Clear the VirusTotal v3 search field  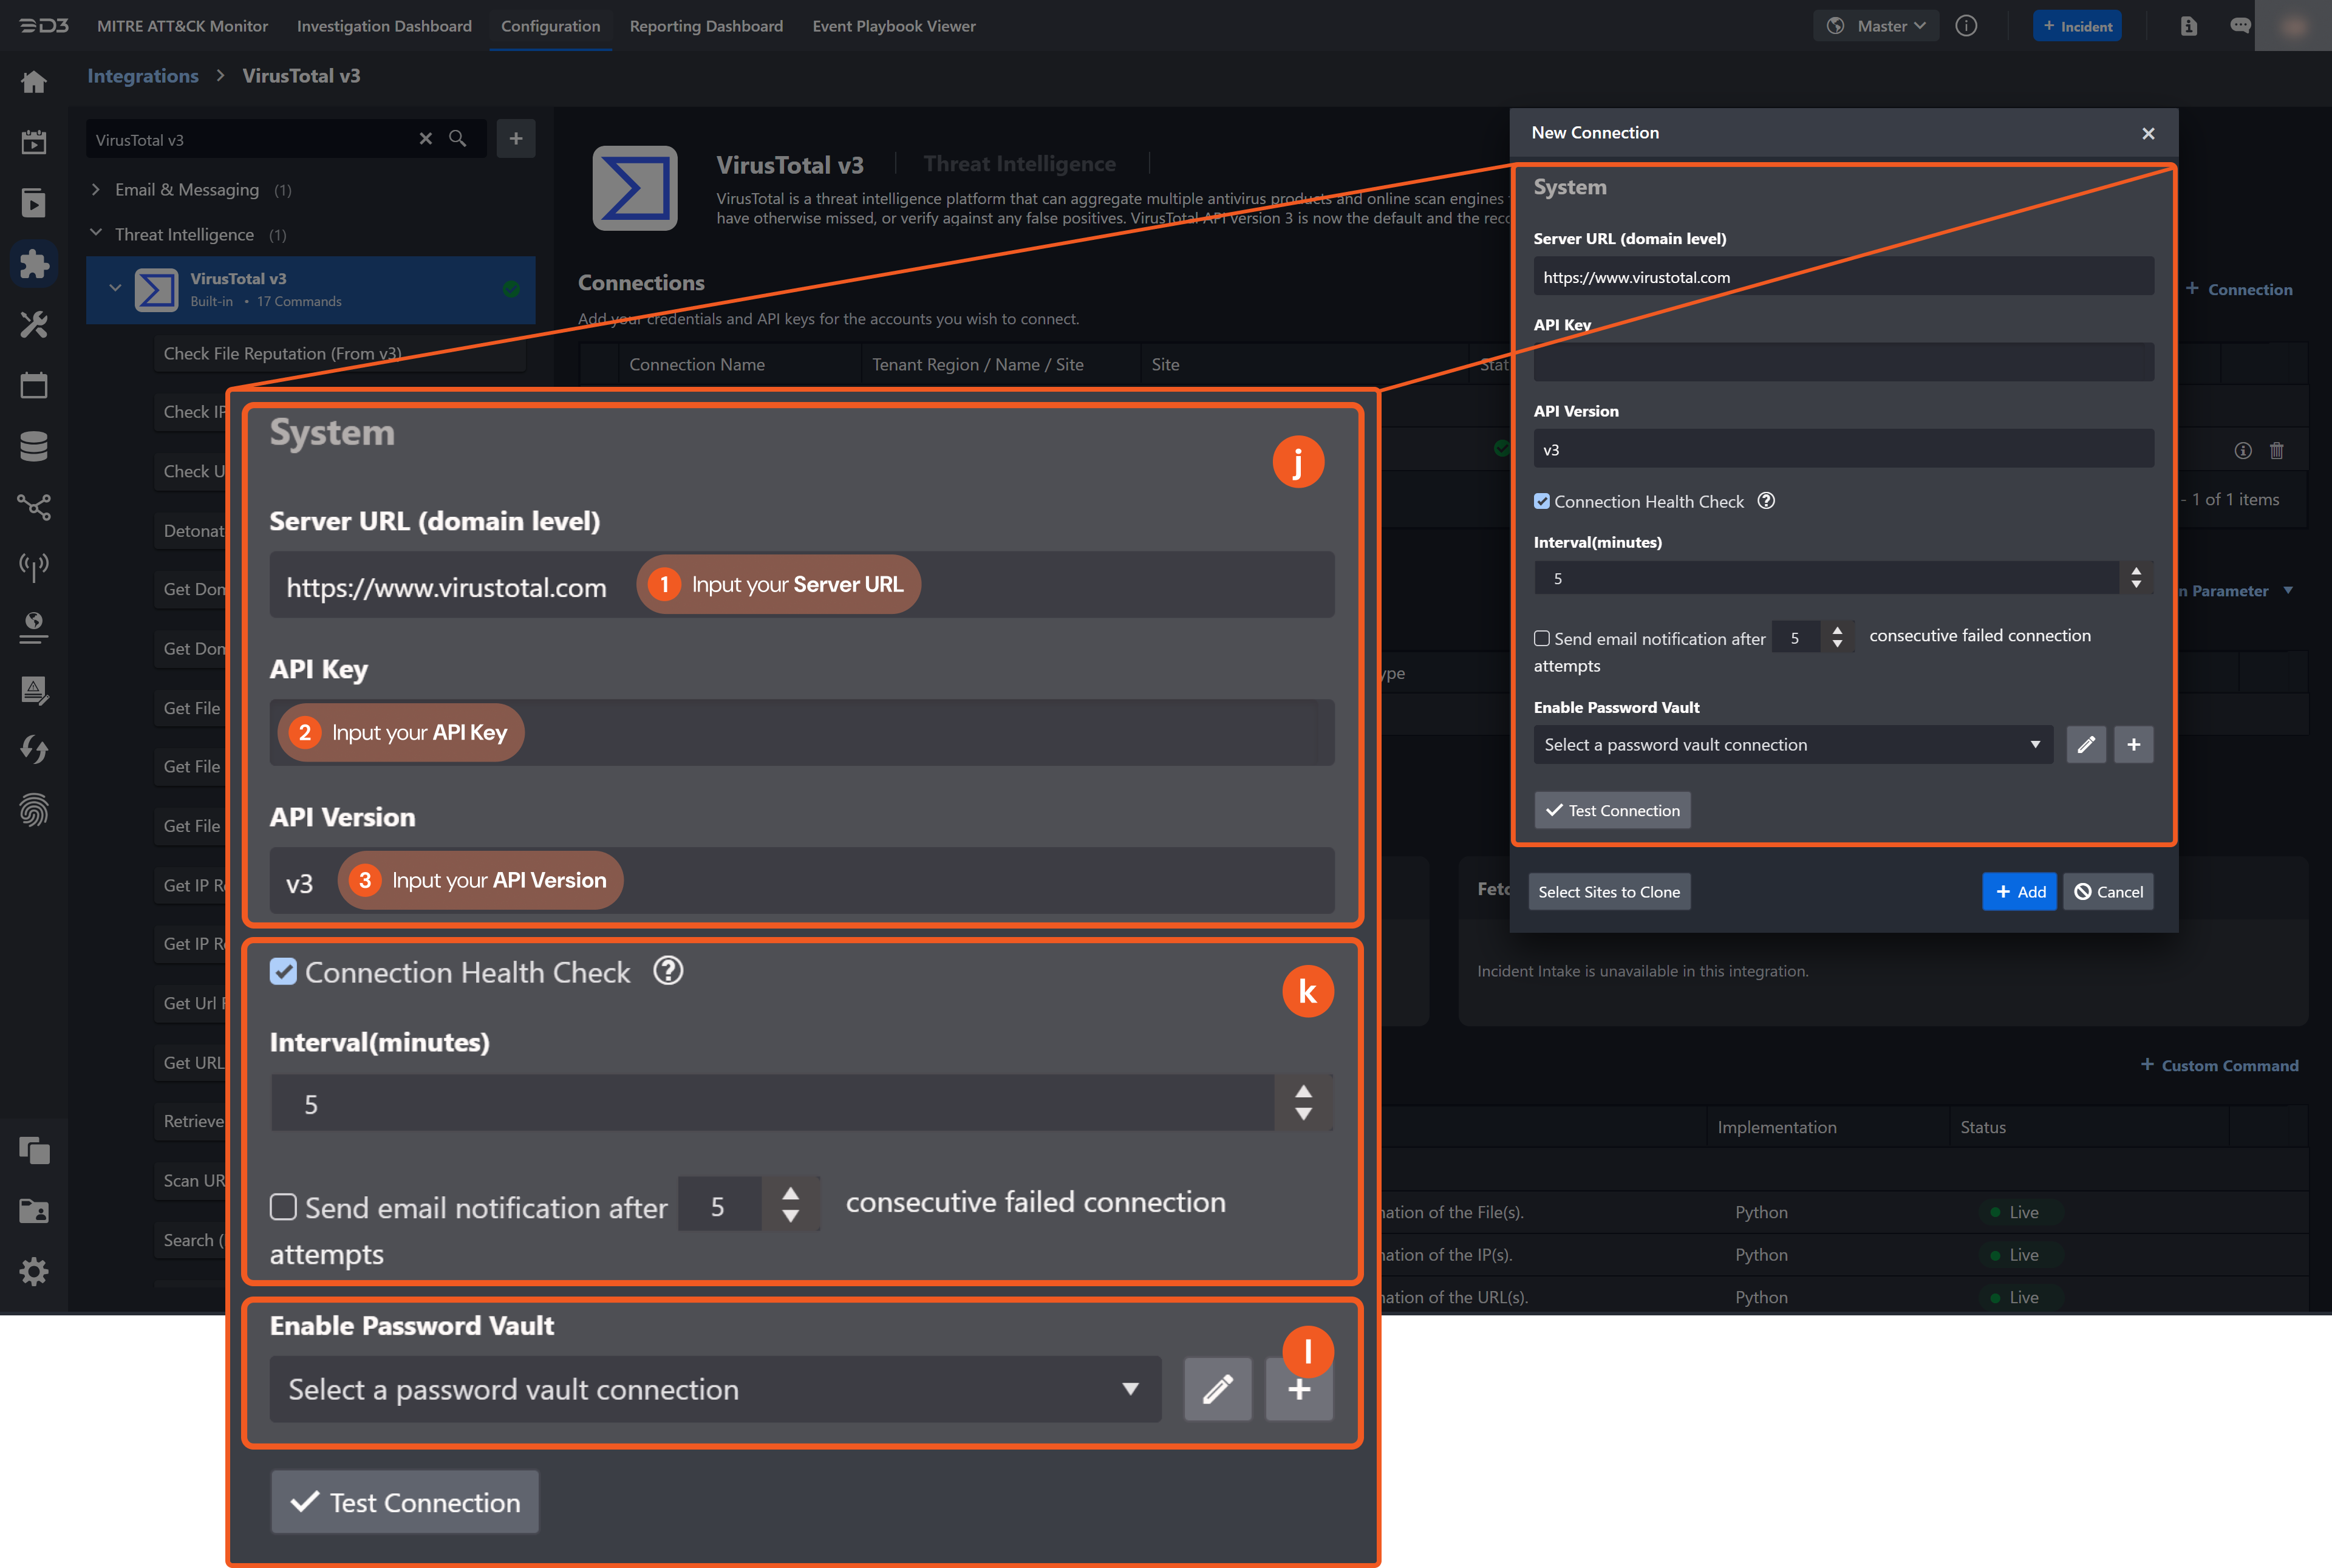coord(426,139)
